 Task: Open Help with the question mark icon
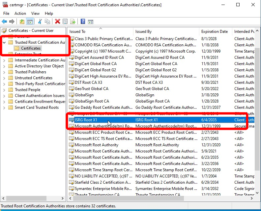(83, 21)
